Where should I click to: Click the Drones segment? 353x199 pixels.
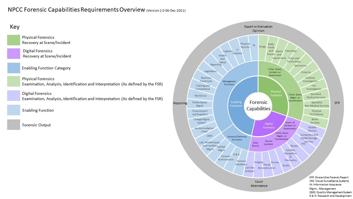275,162
